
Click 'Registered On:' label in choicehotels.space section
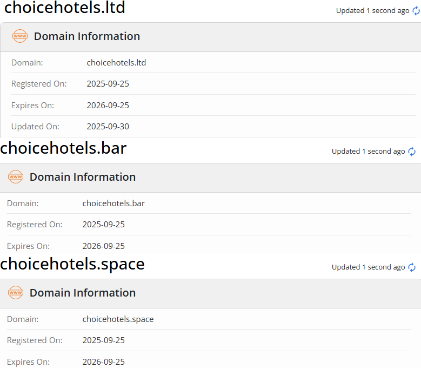[x=35, y=340]
